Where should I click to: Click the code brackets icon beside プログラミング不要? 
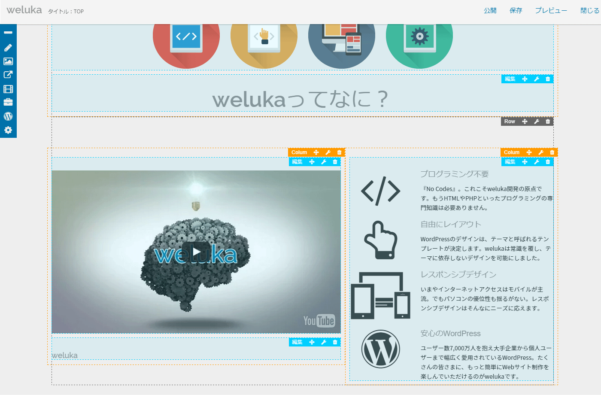381,191
